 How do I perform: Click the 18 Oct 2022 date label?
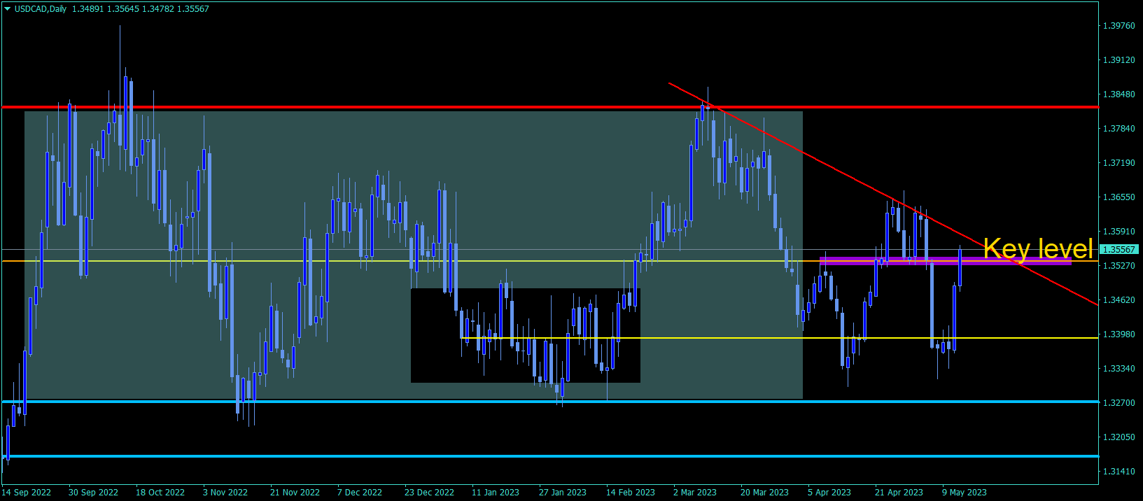(x=160, y=493)
